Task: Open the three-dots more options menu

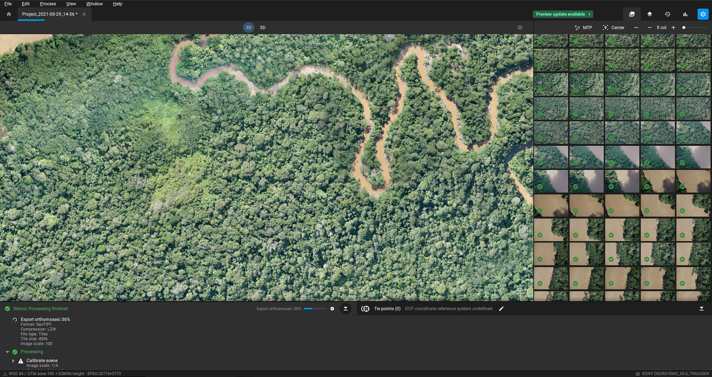Action: 636,28
